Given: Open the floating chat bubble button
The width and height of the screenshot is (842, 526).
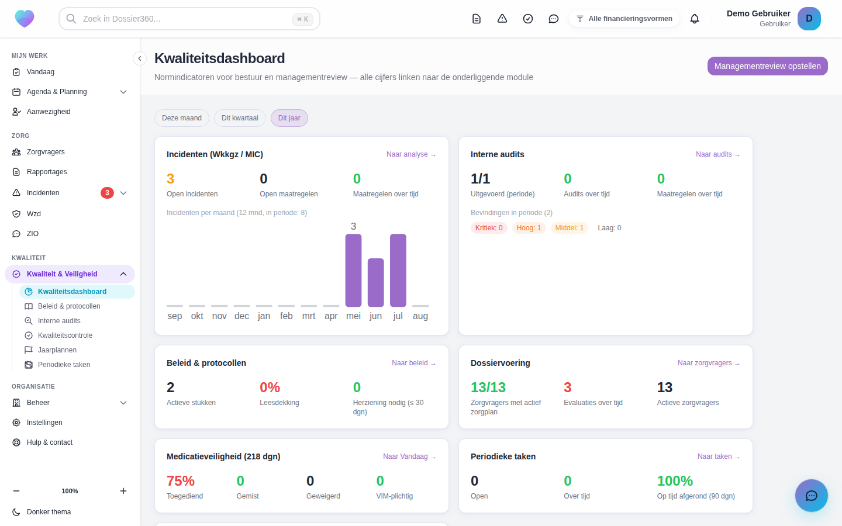Looking at the screenshot, I should (x=812, y=496).
